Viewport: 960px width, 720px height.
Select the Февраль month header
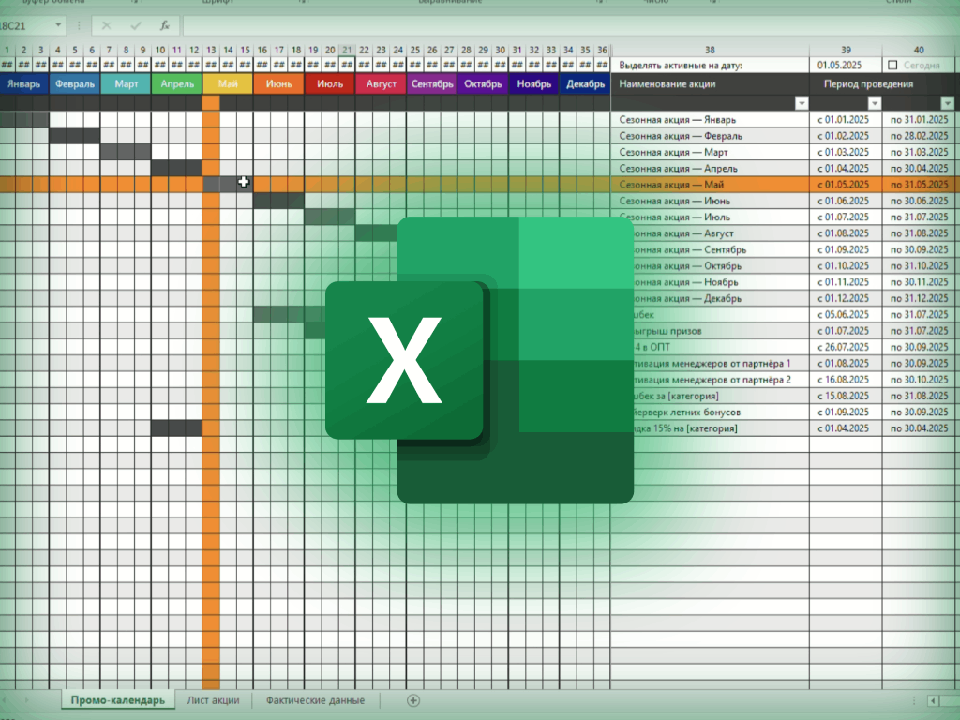click(x=75, y=83)
